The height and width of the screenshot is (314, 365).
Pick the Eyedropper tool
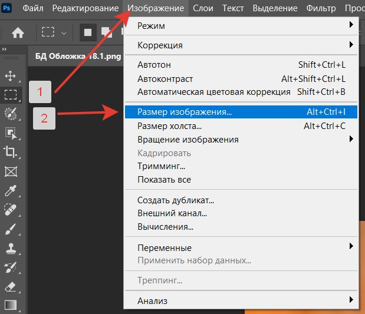click(11, 191)
